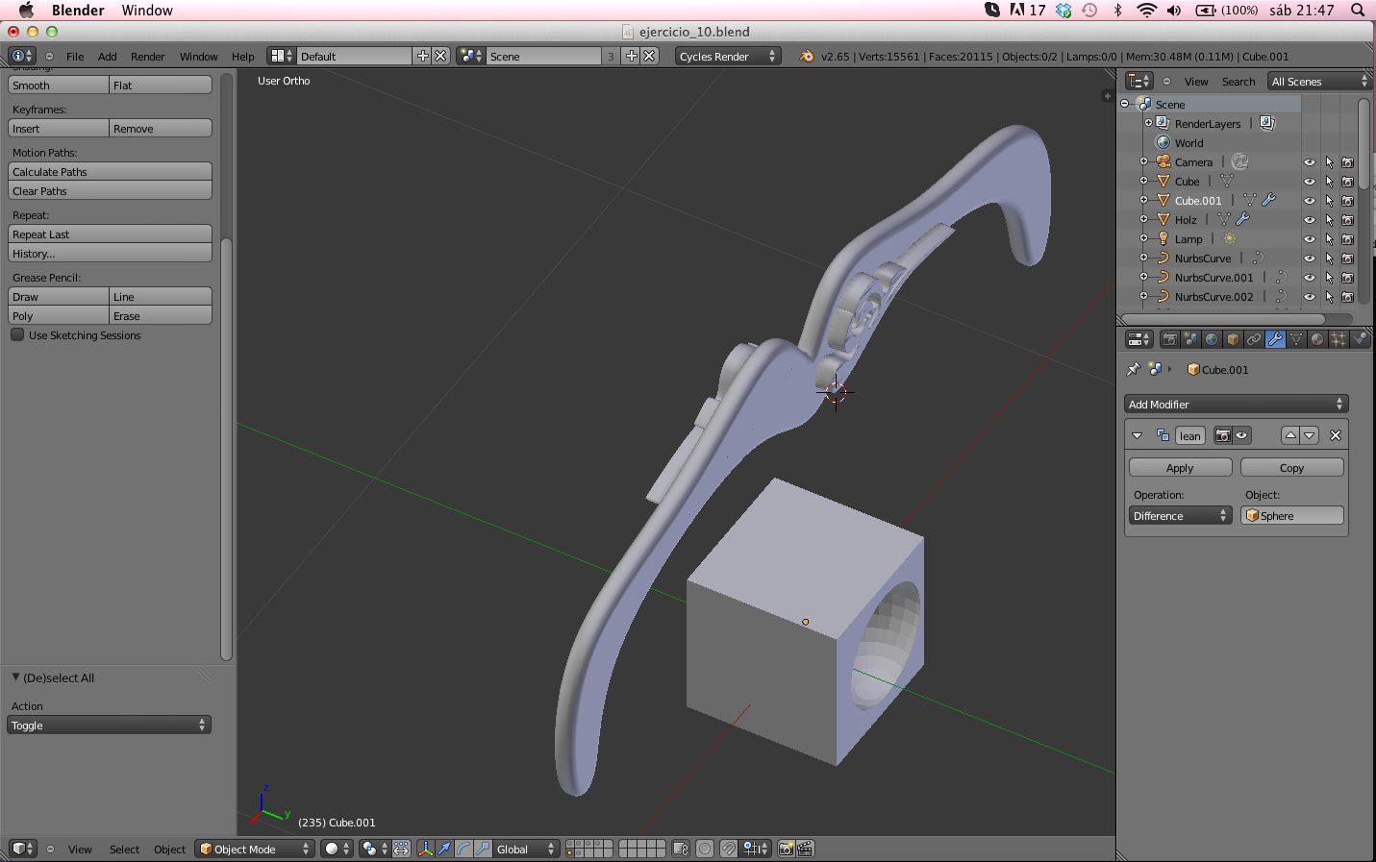
Task: Open the File menu
Action: [x=75, y=57]
